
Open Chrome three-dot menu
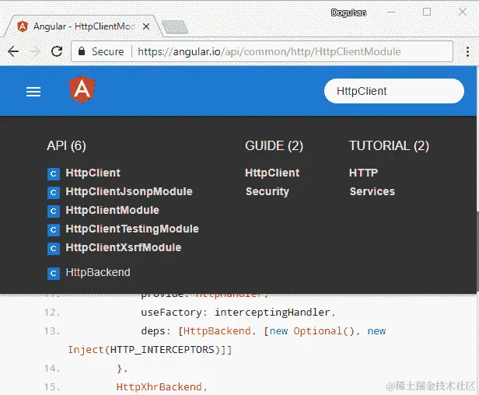click(467, 51)
